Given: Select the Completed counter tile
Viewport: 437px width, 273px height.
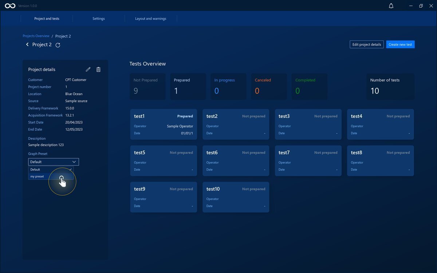Looking at the screenshot, I should click(x=309, y=87).
